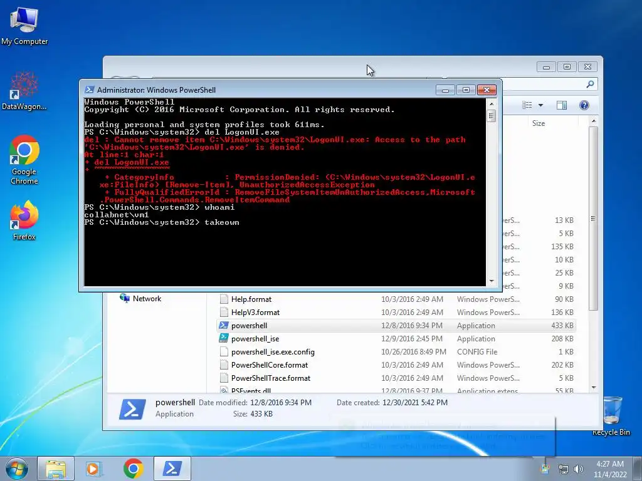Sort by the Size column header
The image size is (642, 481).
[539, 123]
